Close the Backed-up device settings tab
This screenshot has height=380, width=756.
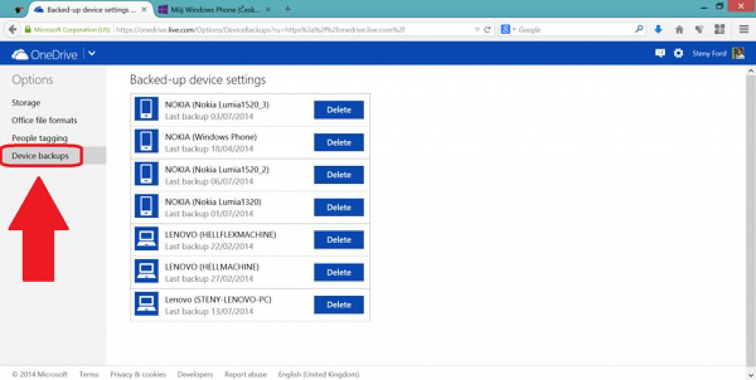pyautogui.click(x=144, y=9)
